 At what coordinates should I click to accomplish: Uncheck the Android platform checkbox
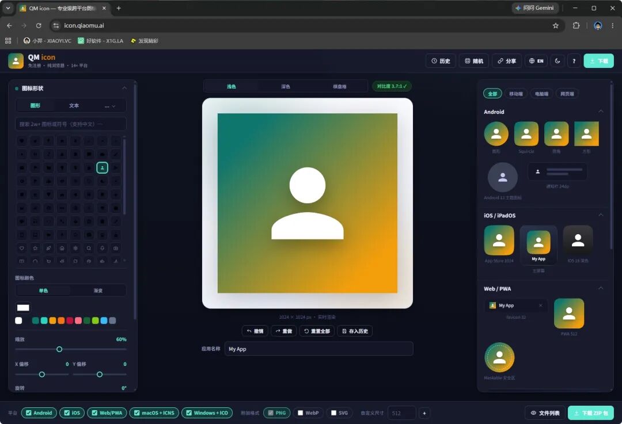coord(29,413)
